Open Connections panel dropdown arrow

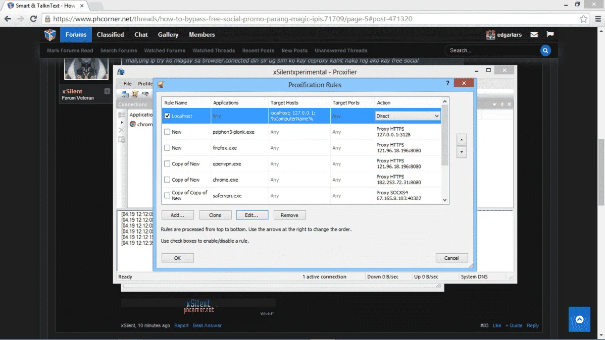(494, 104)
